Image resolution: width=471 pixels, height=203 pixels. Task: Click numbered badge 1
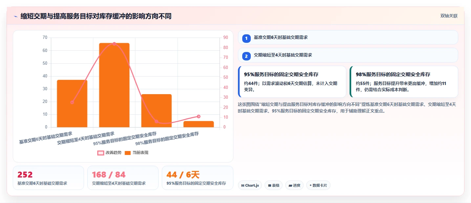tap(246, 38)
